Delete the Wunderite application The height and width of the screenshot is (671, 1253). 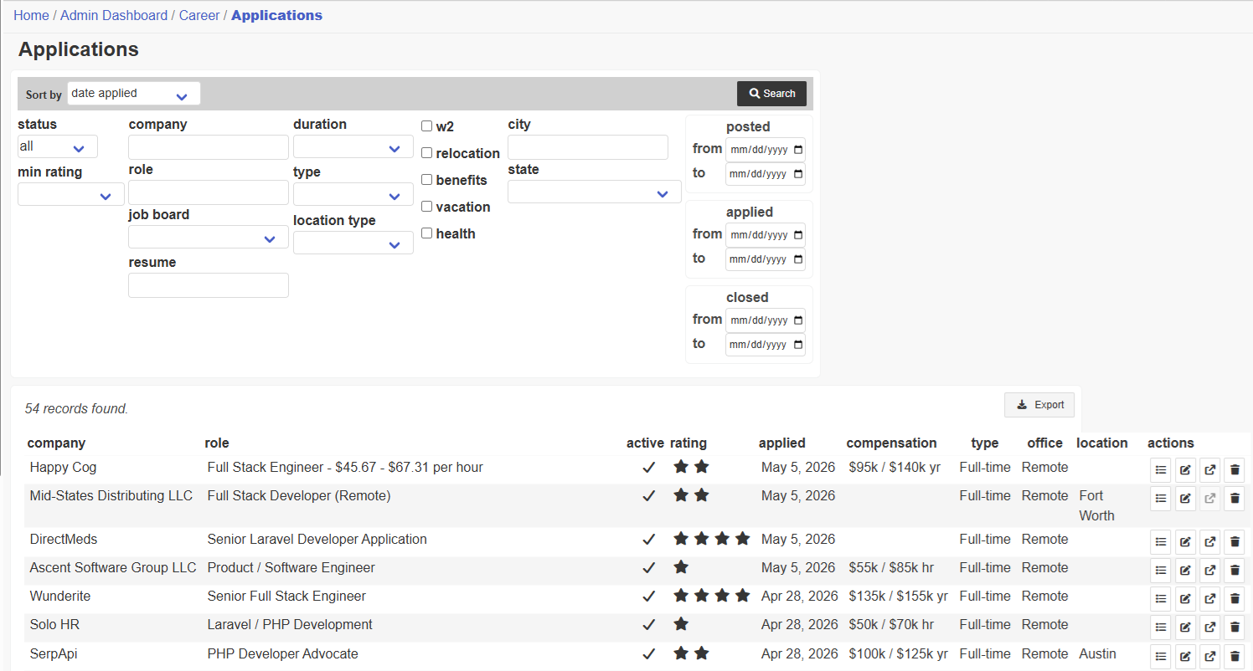tap(1235, 599)
